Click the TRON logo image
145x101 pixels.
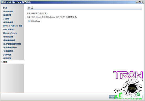tap(128, 75)
